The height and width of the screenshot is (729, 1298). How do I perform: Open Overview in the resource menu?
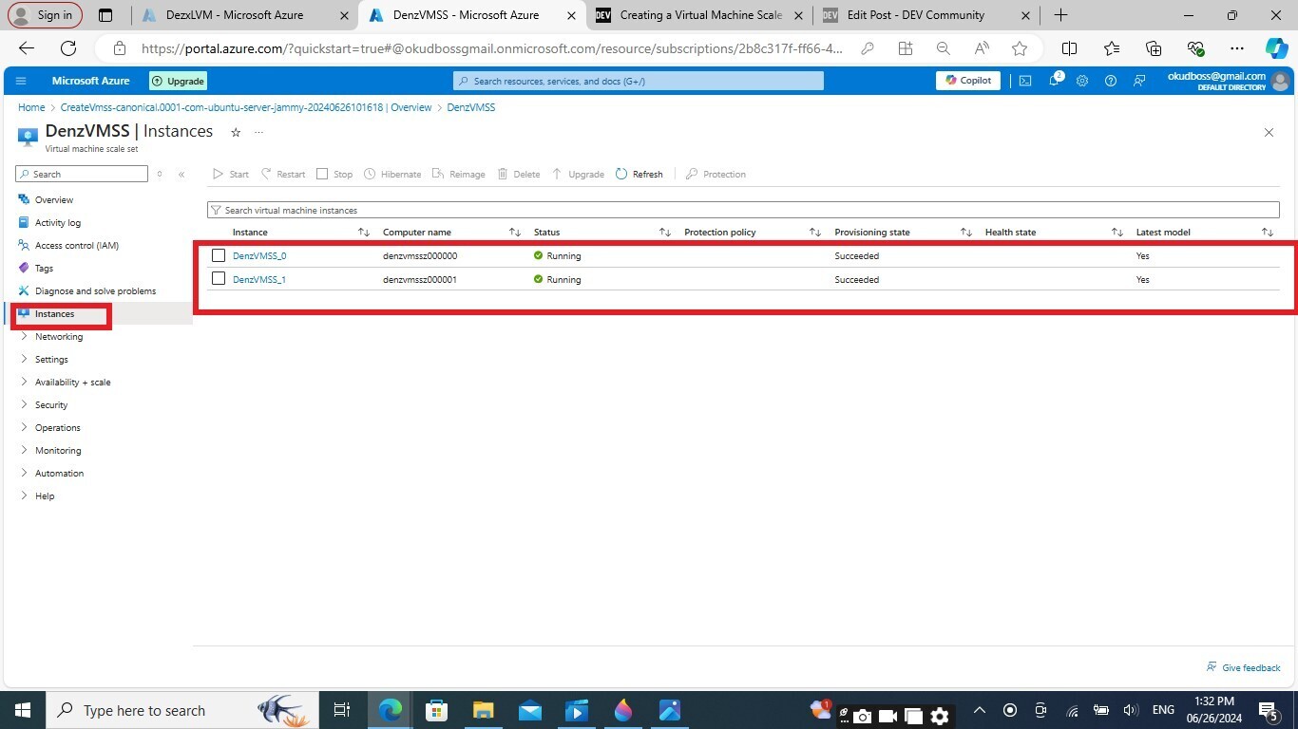54,200
